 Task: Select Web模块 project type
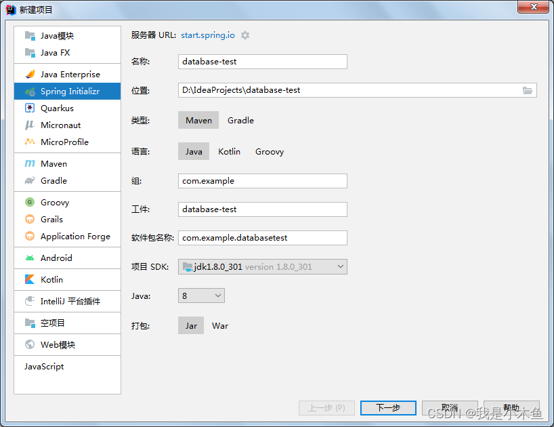(x=68, y=344)
